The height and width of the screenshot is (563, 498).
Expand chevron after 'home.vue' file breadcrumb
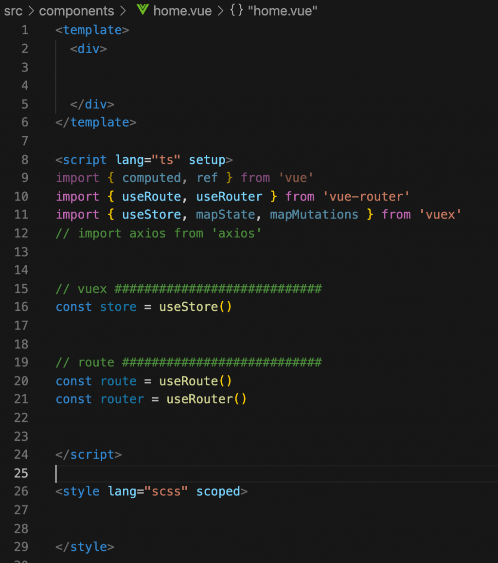221,11
